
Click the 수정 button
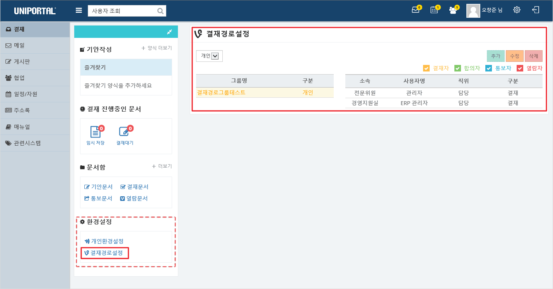pyautogui.click(x=515, y=56)
